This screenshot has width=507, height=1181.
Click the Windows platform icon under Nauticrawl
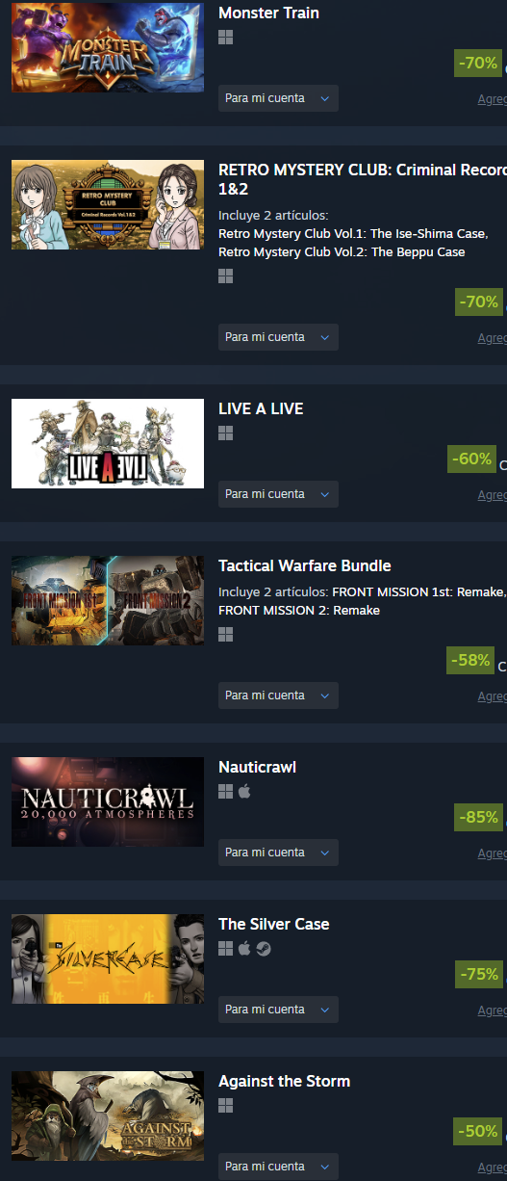tap(226, 792)
